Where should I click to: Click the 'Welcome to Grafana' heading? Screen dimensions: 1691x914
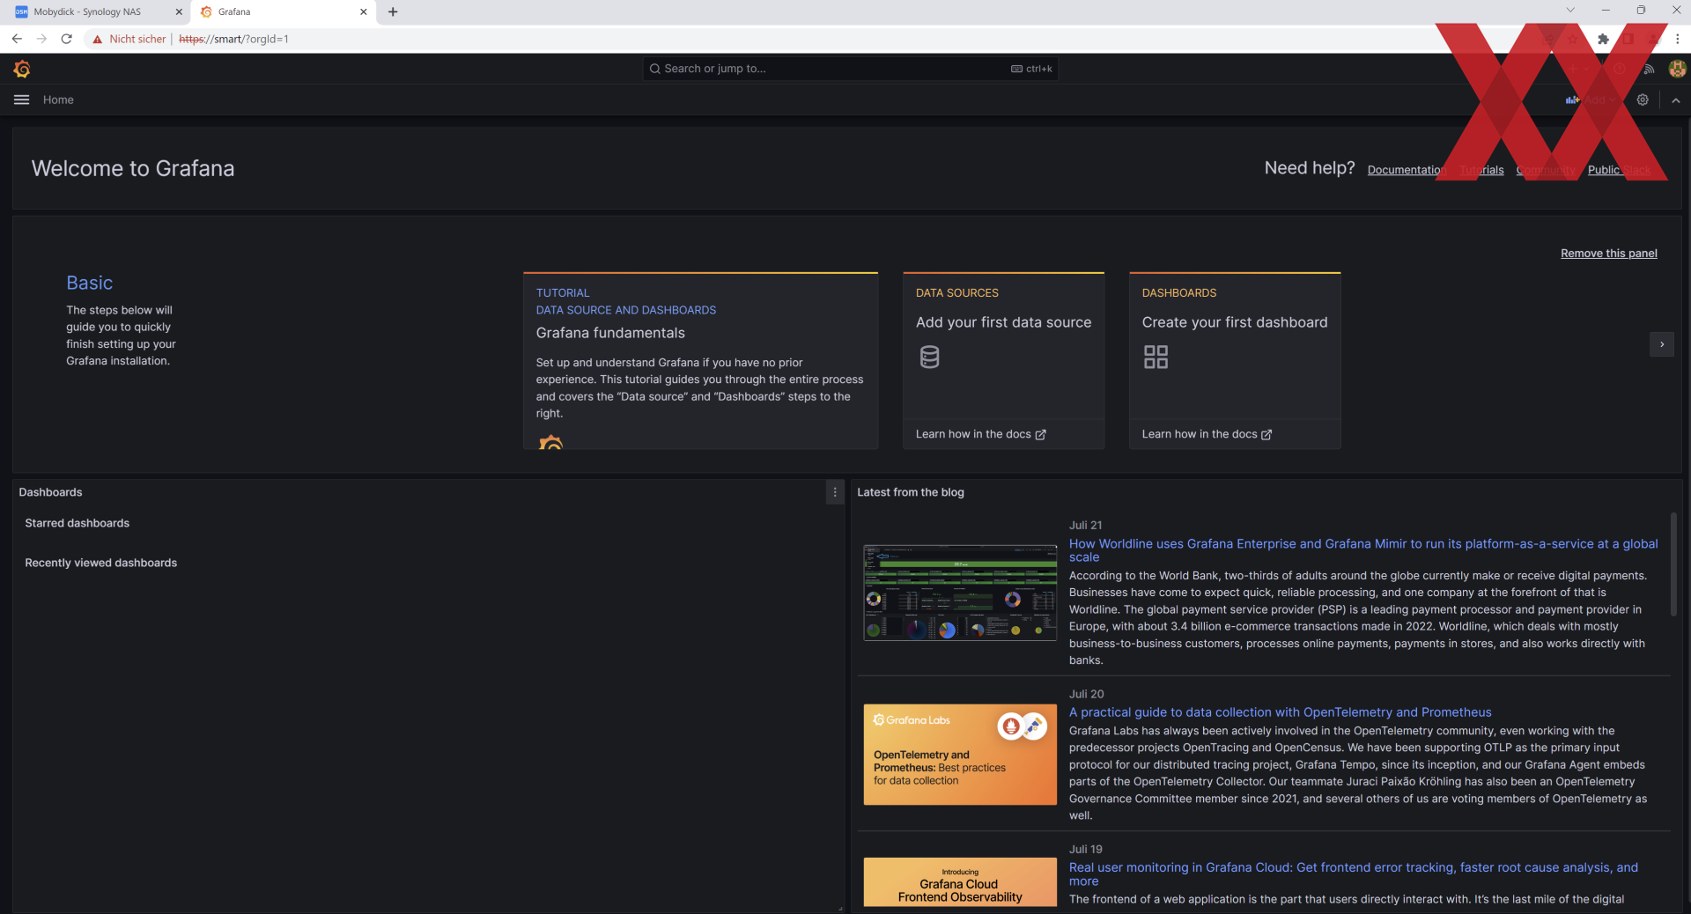133,168
